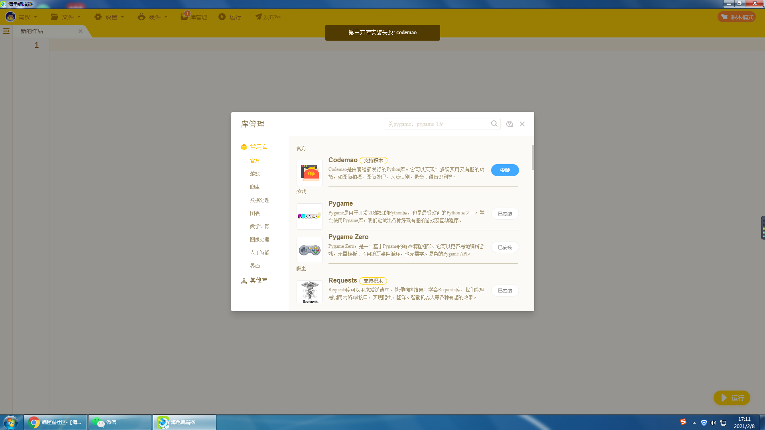This screenshot has width=765, height=430.
Task: Go to the 人工智能 category
Action: tap(260, 253)
